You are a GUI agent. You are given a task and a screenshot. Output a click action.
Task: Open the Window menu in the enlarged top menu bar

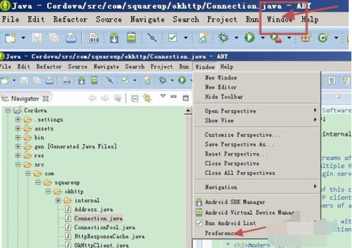pyautogui.click(x=280, y=20)
